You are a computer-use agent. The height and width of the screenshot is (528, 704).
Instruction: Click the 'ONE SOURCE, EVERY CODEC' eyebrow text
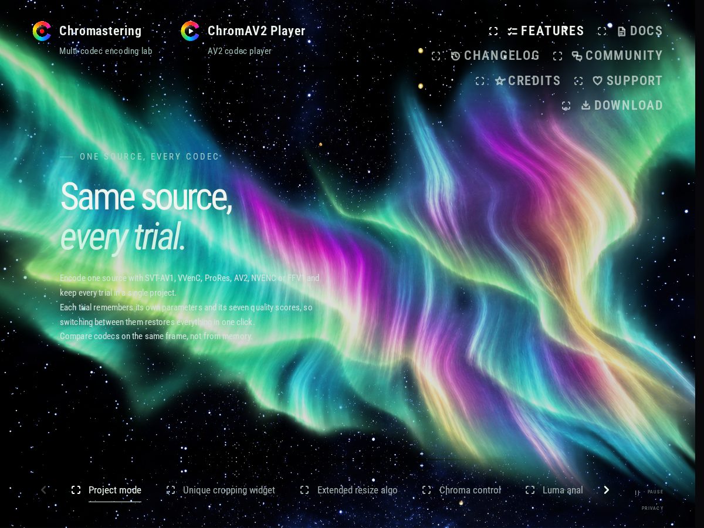coord(150,157)
